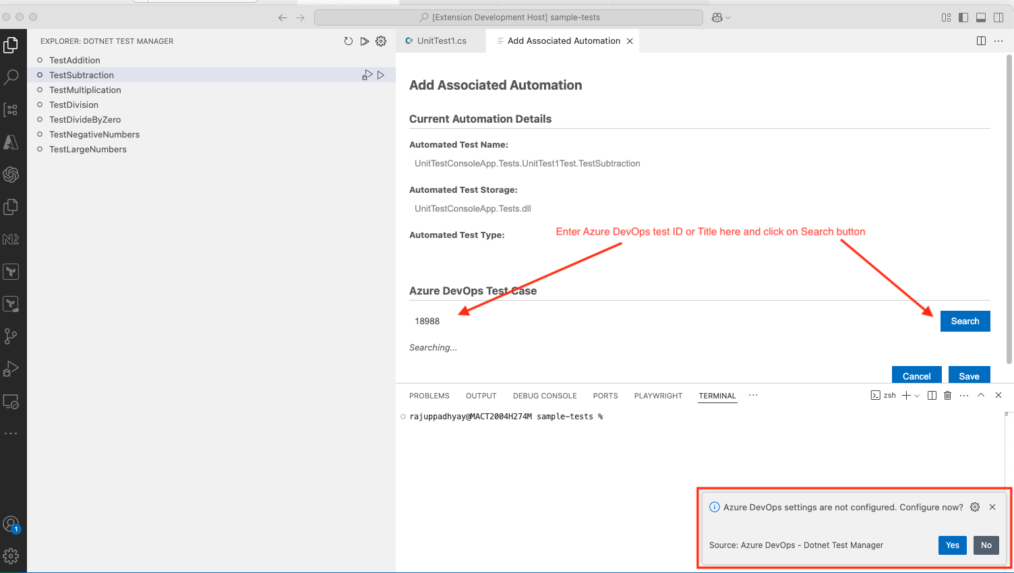This screenshot has width=1014, height=573.
Task: Click the Cancel button
Action: [916, 375]
